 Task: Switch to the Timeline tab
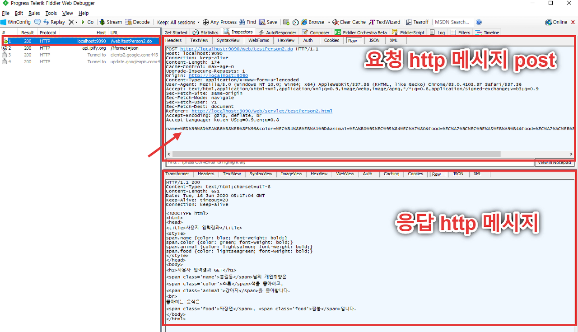pyautogui.click(x=487, y=33)
